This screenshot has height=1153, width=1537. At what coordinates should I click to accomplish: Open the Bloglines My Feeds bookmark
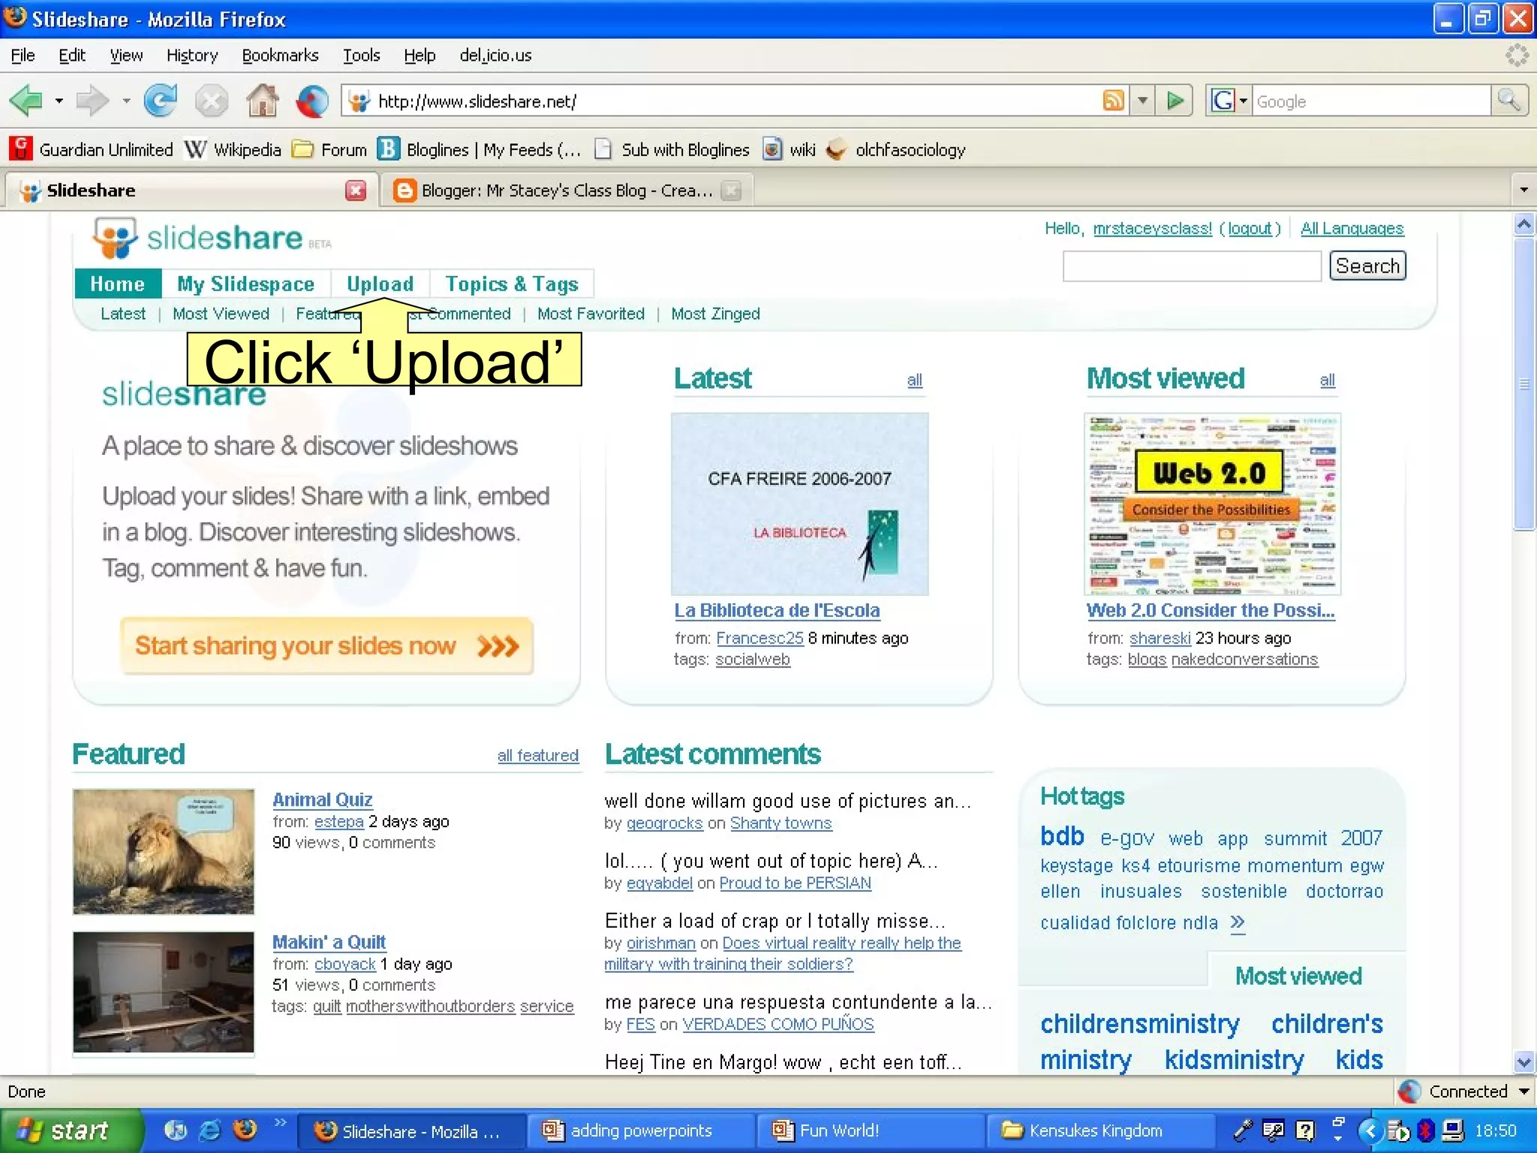click(480, 149)
